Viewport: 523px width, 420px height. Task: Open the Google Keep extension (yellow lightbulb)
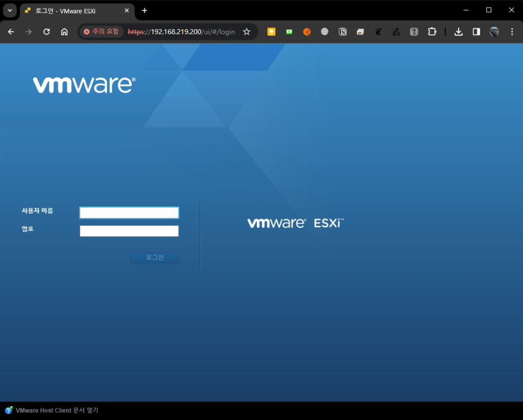click(x=272, y=32)
